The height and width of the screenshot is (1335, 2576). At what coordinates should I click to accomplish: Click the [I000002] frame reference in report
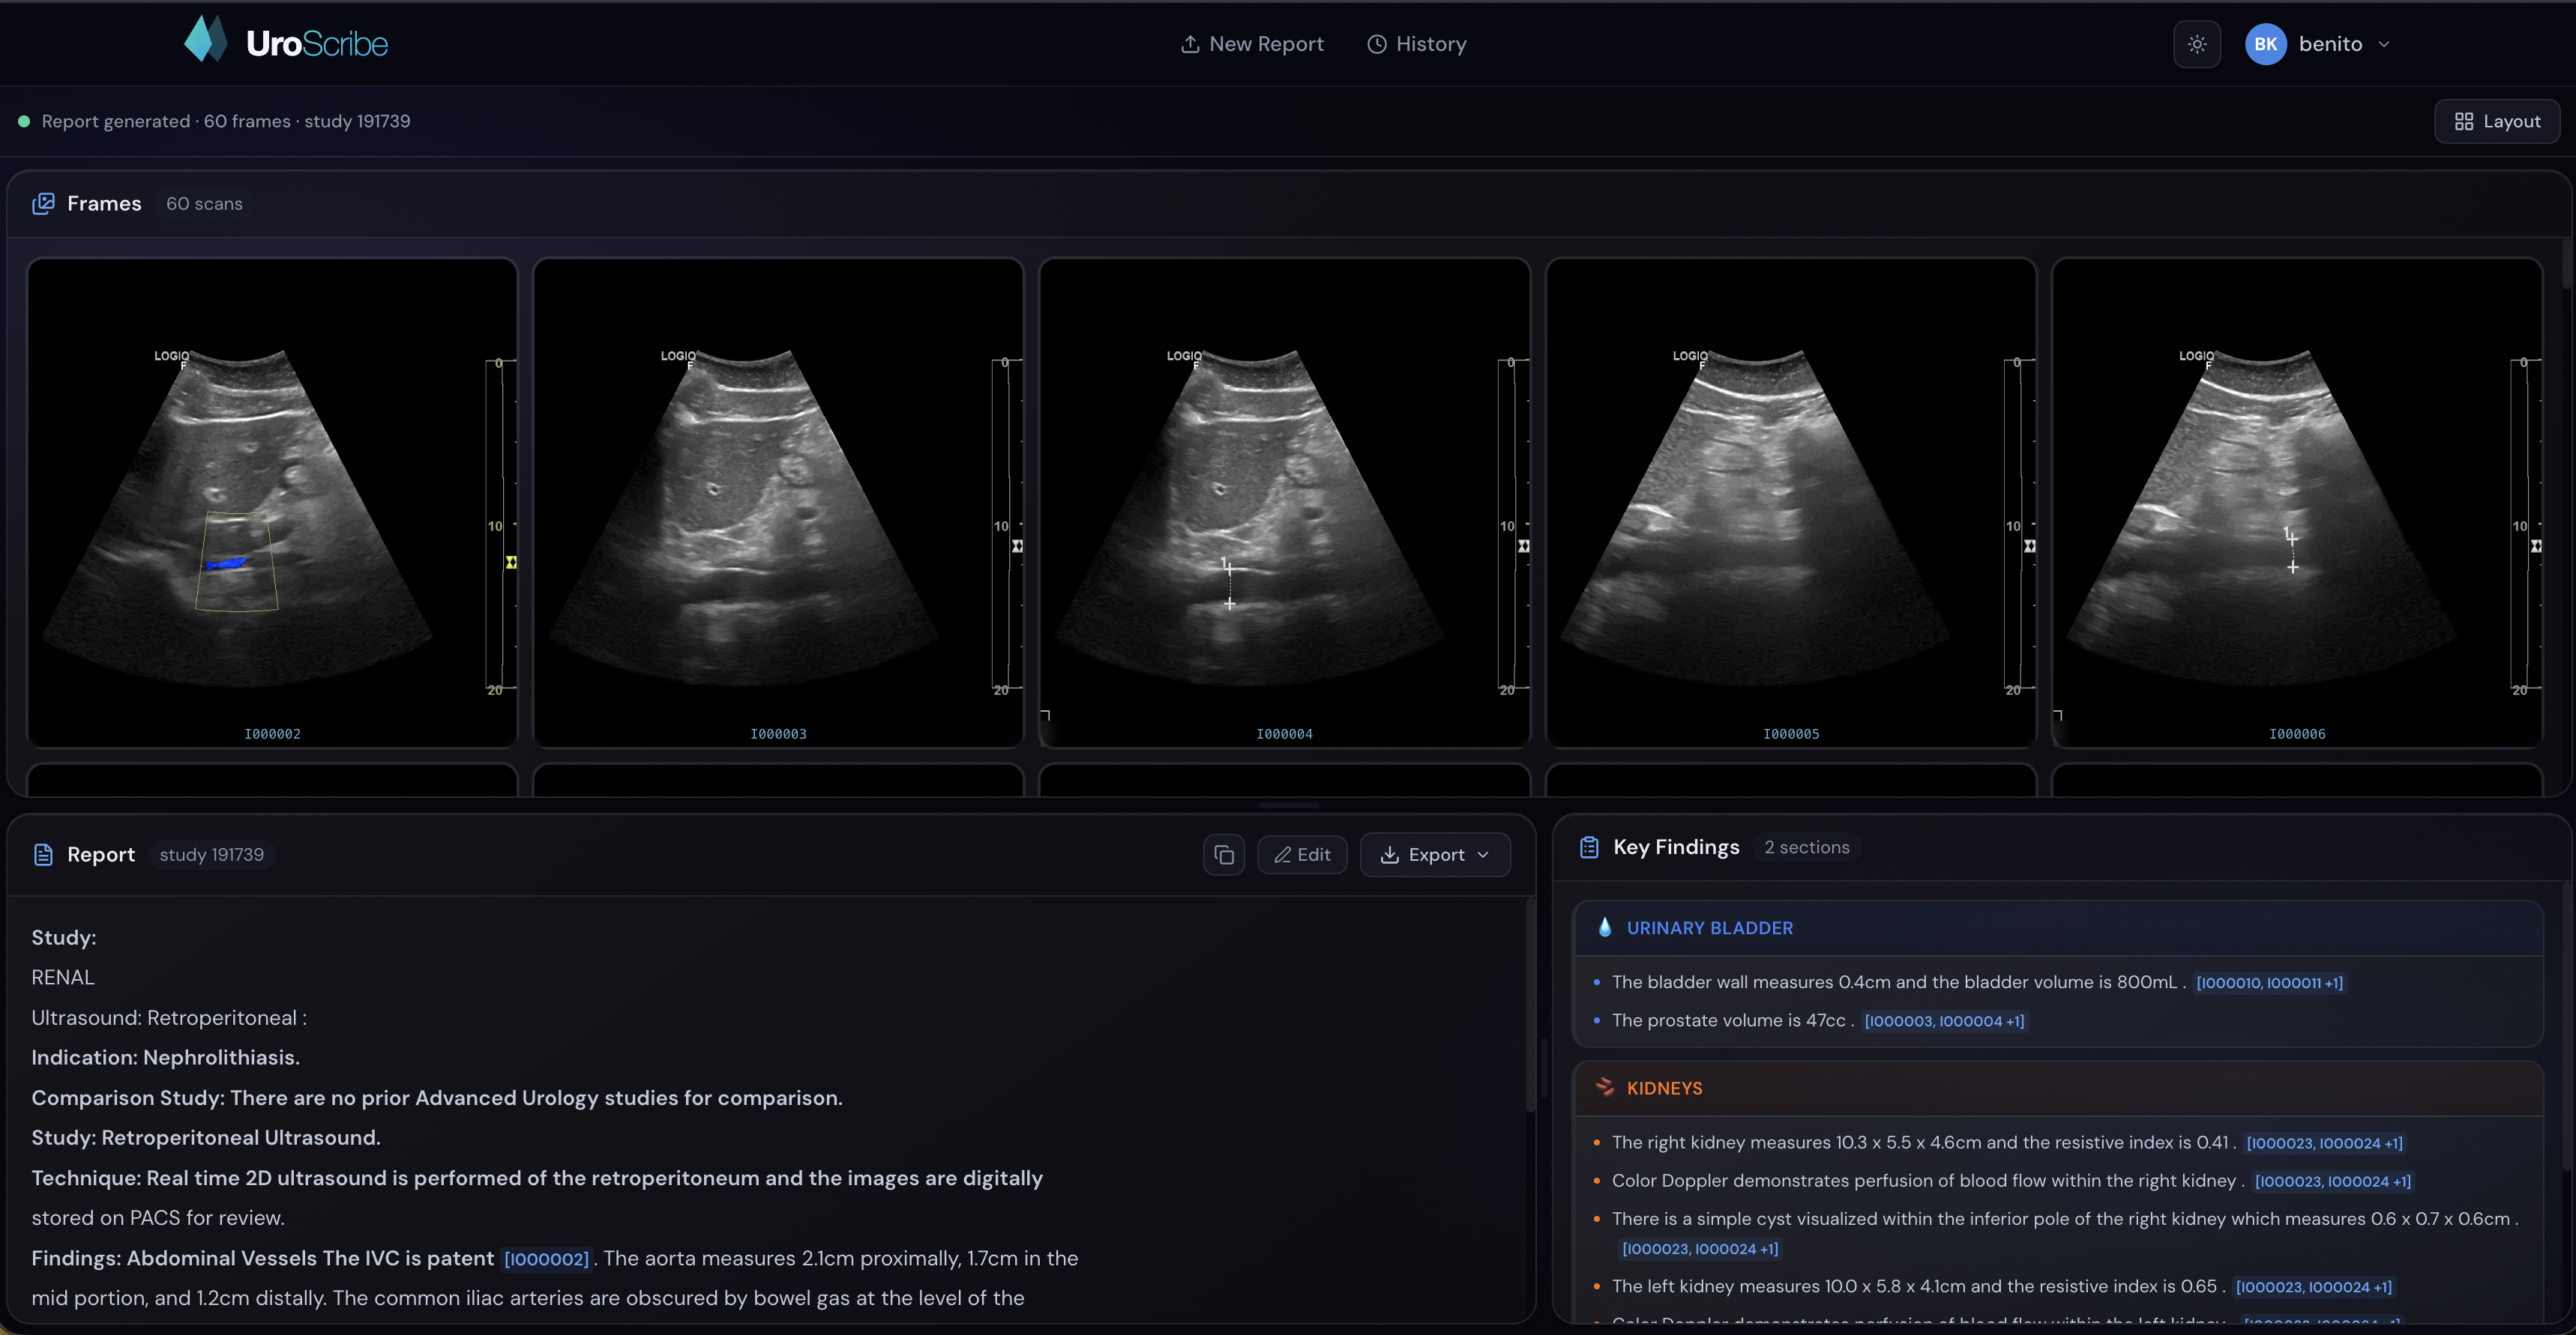546,1259
